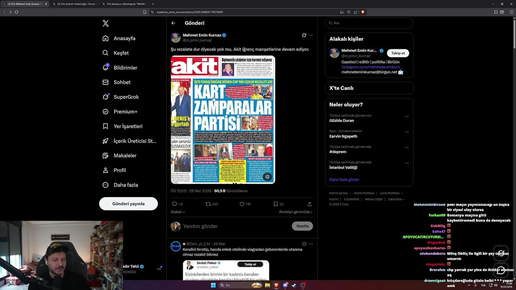Click Daha fazla göster under trends
516x290 pixels.
[x=344, y=180]
